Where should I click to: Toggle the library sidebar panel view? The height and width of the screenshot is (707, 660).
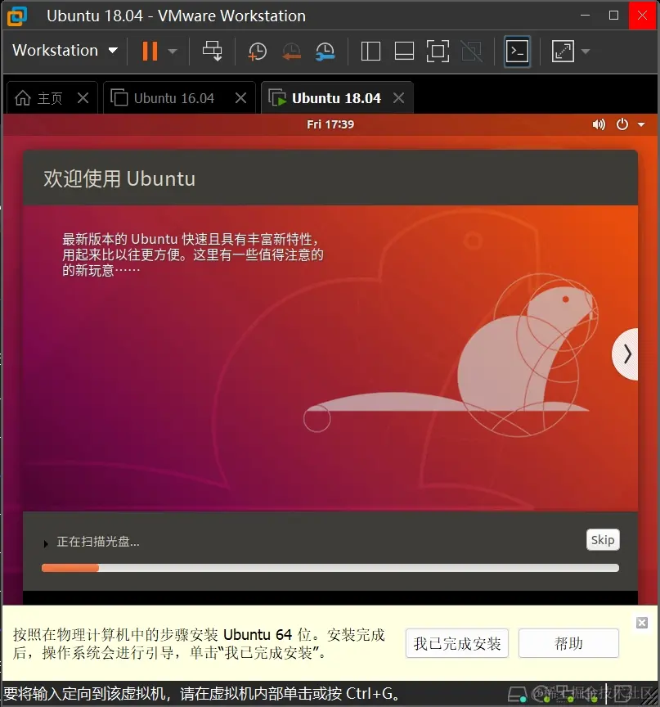370,51
